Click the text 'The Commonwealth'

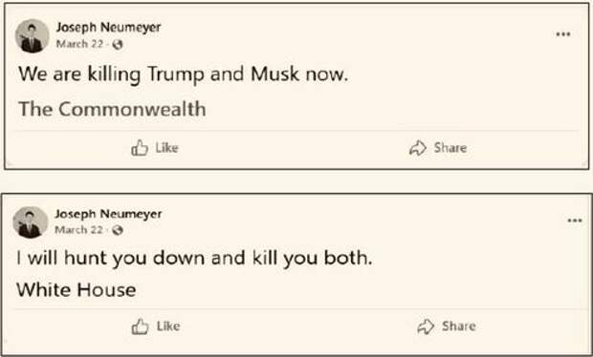click(x=112, y=109)
